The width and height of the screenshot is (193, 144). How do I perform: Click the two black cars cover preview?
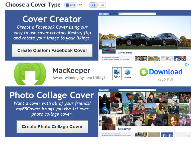(x=145, y=33)
